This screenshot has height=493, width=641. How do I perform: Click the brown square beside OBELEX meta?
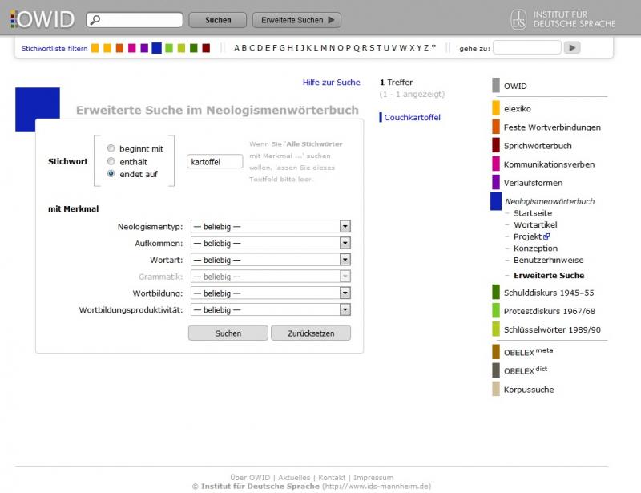click(x=496, y=352)
